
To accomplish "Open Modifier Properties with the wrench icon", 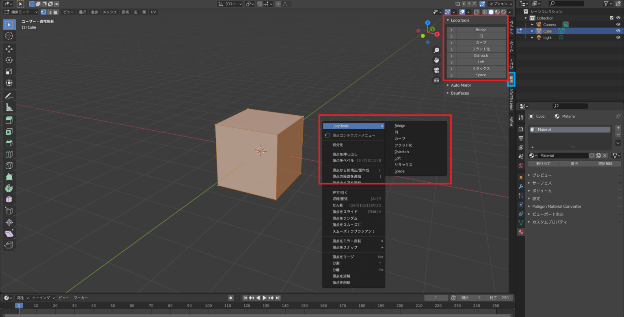I will [x=521, y=187].
